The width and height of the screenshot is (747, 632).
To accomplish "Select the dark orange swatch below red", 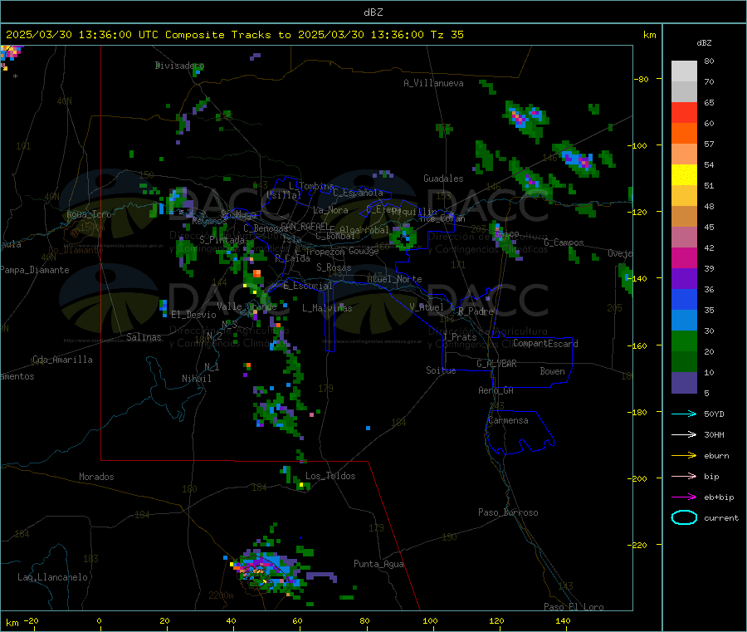I will [x=684, y=134].
